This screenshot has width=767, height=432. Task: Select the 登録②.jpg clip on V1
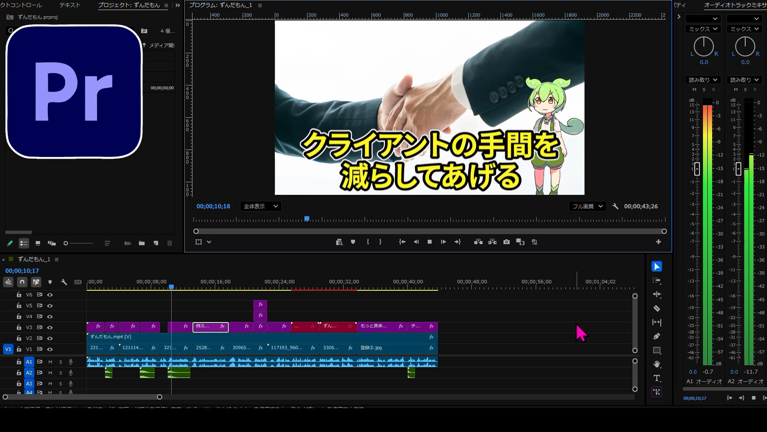tap(392, 348)
